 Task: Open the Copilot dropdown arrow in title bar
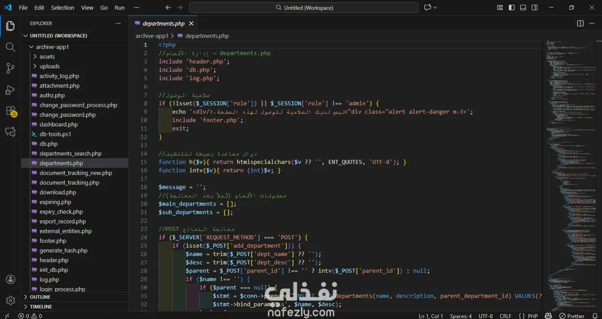tap(435, 7)
